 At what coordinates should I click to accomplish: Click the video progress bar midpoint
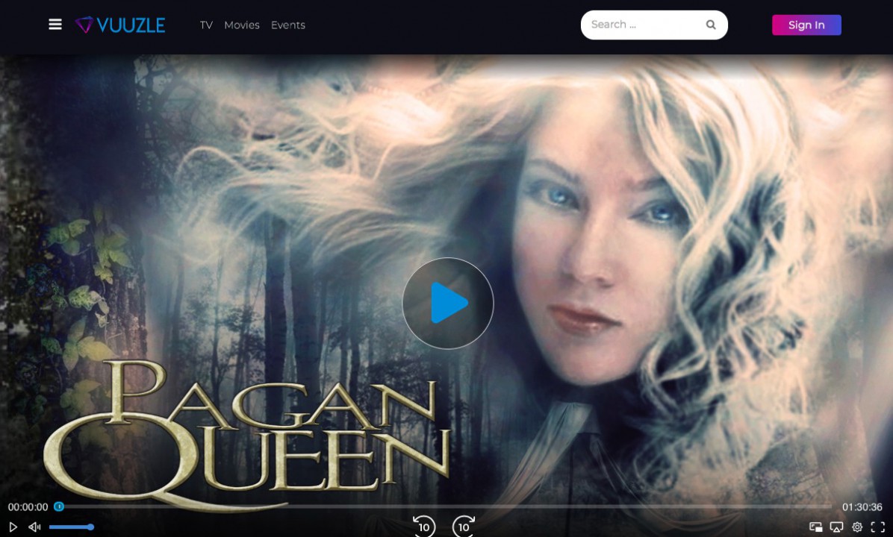[445, 506]
